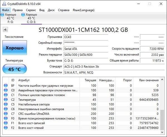The height and width of the screenshot is (137, 167).
Task: Click the Прошивка field CC43
Action: point(86,37)
